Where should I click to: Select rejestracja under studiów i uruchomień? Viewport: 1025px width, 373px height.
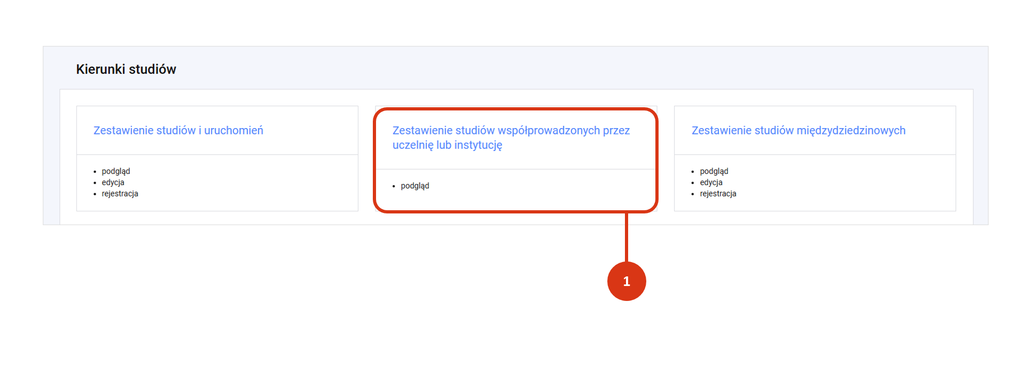120,194
